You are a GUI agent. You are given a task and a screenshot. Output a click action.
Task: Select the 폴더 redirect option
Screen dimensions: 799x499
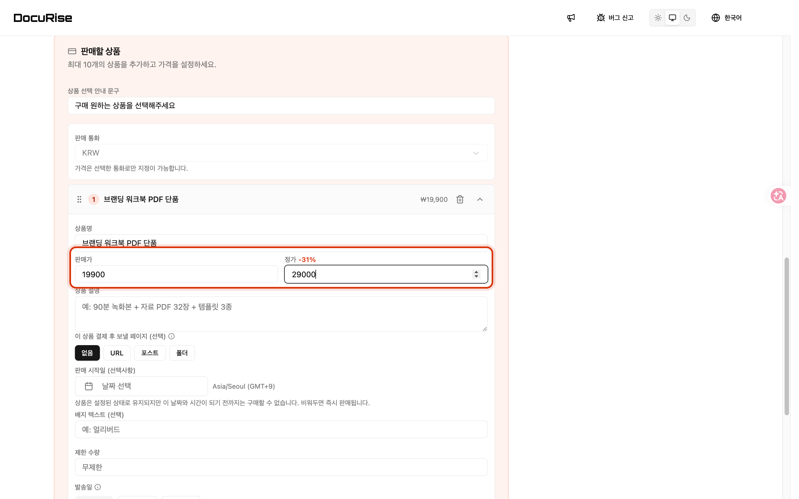click(182, 353)
